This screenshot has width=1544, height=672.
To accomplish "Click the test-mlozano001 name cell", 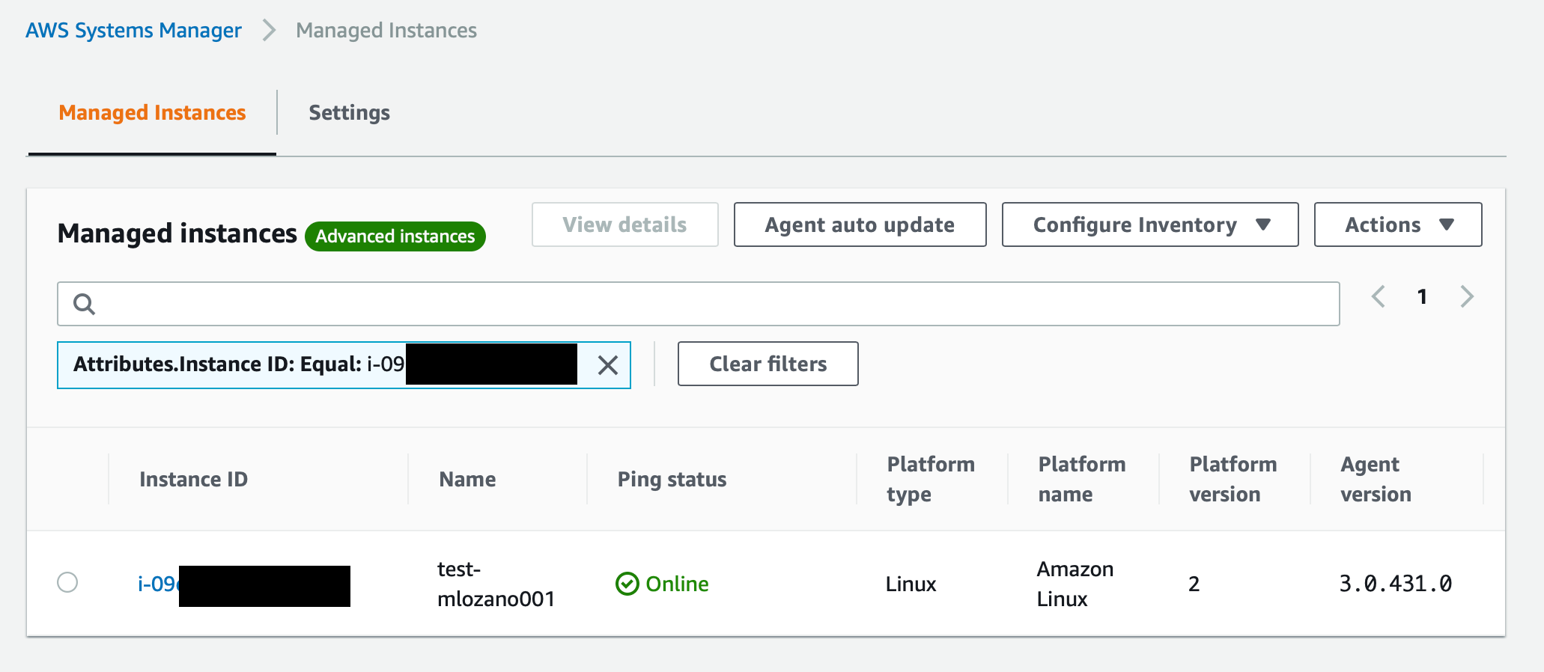I will tap(496, 584).
